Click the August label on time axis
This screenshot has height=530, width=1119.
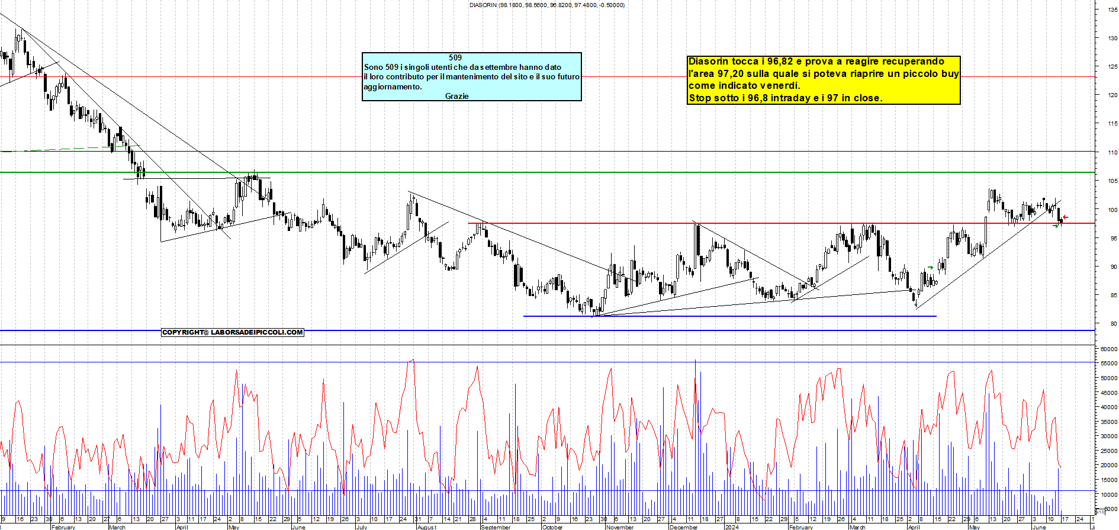point(427,527)
